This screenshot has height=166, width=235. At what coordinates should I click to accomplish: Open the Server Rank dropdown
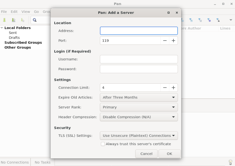click(x=139, y=107)
